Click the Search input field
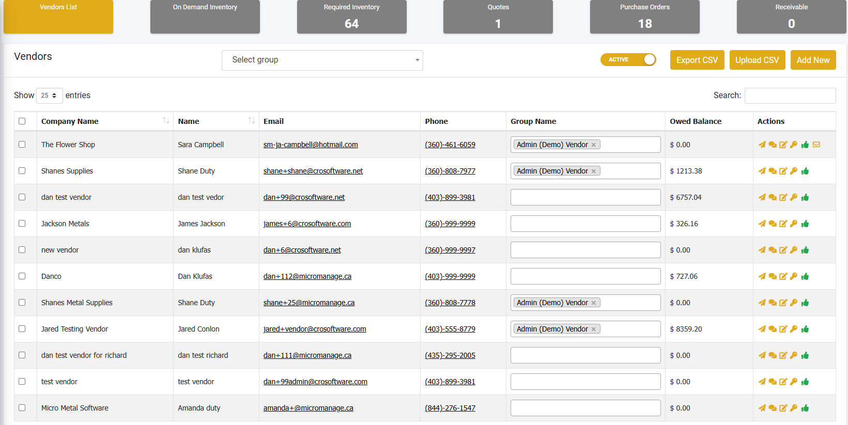Viewport: 848px width, 425px height. (790, 96)
